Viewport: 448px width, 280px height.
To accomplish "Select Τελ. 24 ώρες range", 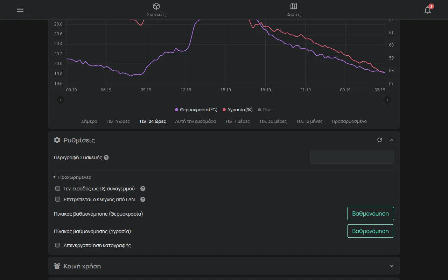I will pyautogui.click(x=153, y=121).
